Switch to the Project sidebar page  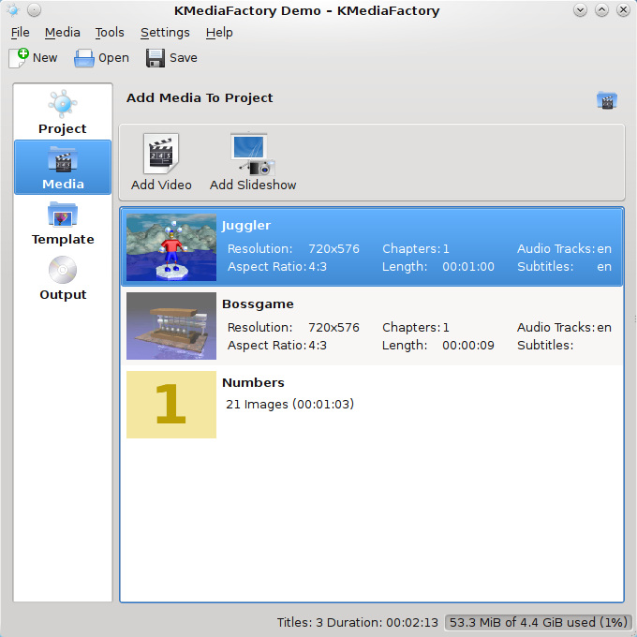pyautogui.click(x=63, y=112)
